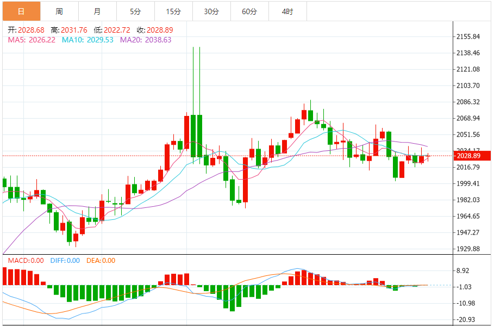Image resolution: width=494 pixels, height=326 pixels.
Task: Click the 开: 2028.68 open price value
Action: pyautogui.click(x=26, y=30)
